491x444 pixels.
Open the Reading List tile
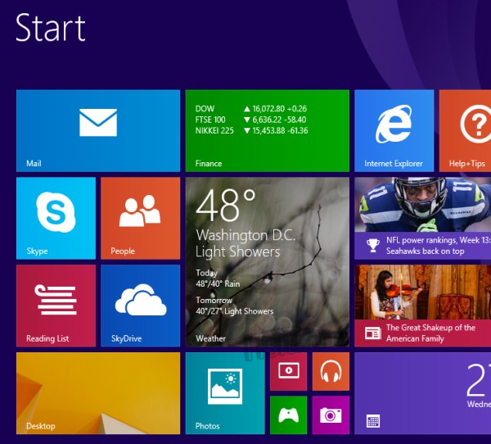(x=56, y=306)
